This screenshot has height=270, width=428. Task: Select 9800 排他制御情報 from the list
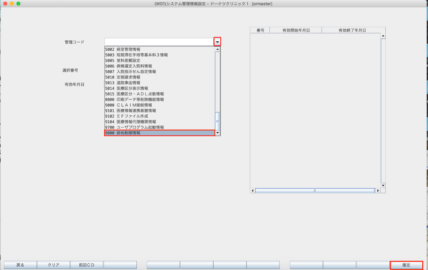pyautogui.click(x=159, y=133)
